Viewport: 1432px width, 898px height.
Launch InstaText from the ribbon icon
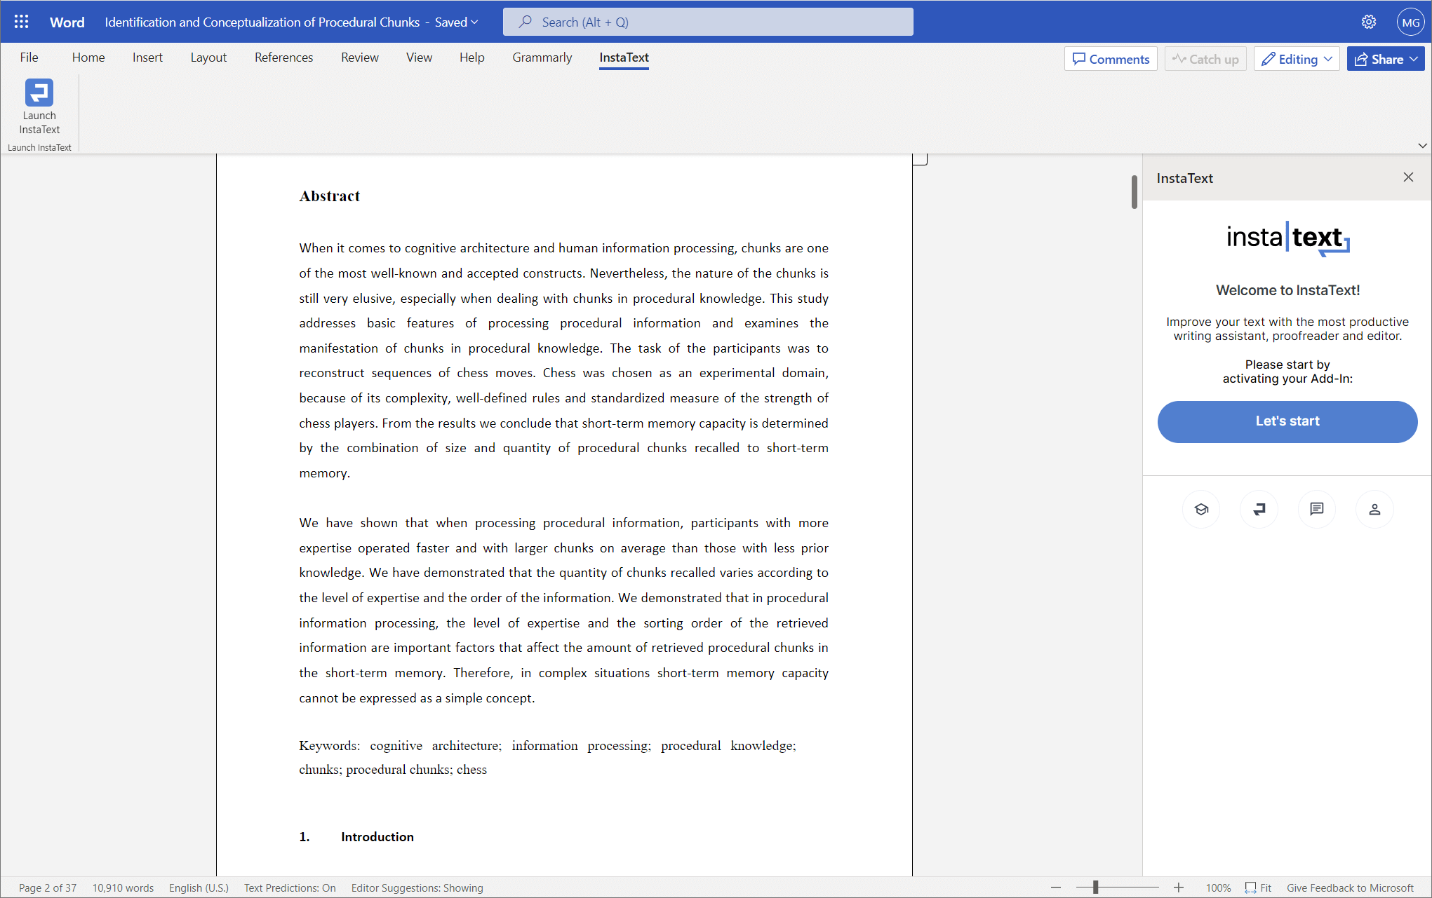tap(39, 109)
